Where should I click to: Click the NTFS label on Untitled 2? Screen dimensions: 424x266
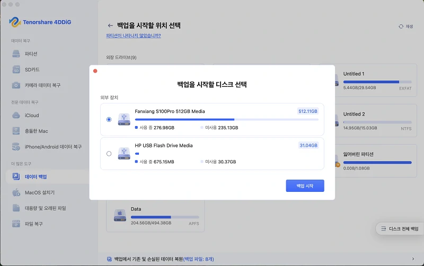(x=406, y=129)
